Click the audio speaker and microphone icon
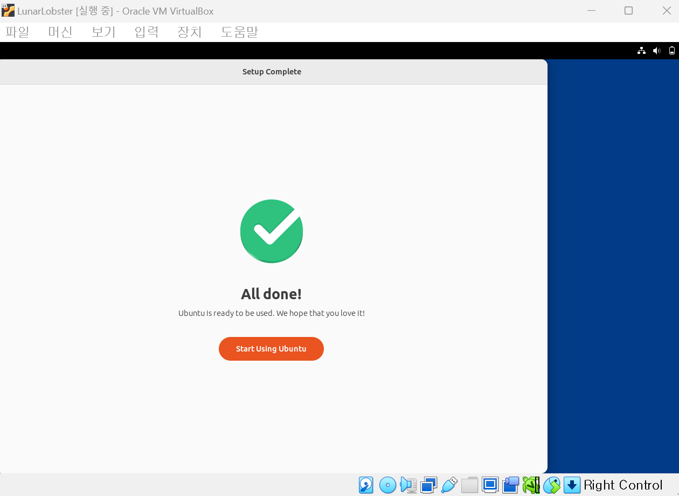 [408, 485]
